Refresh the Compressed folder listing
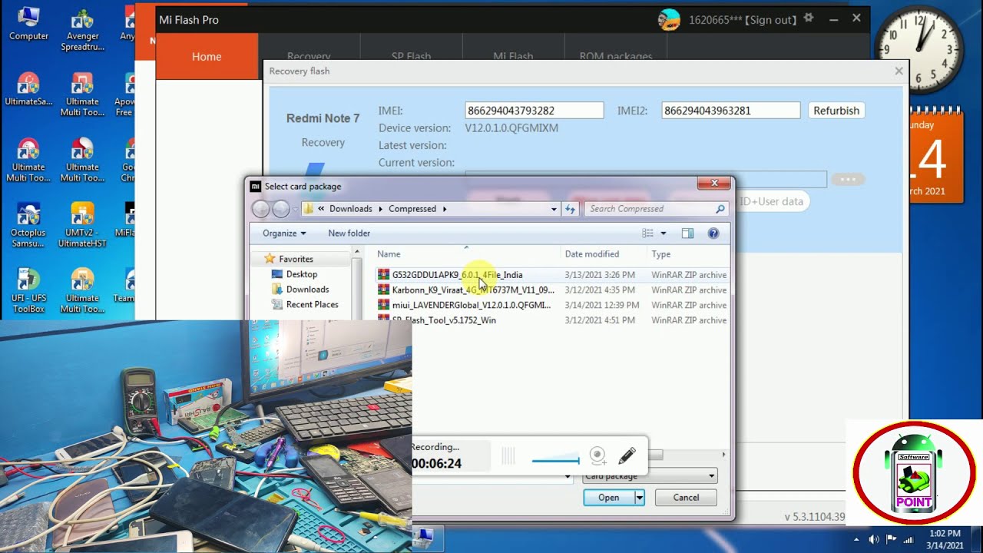Viewport: 983px width, 553px height. point(570,209)
